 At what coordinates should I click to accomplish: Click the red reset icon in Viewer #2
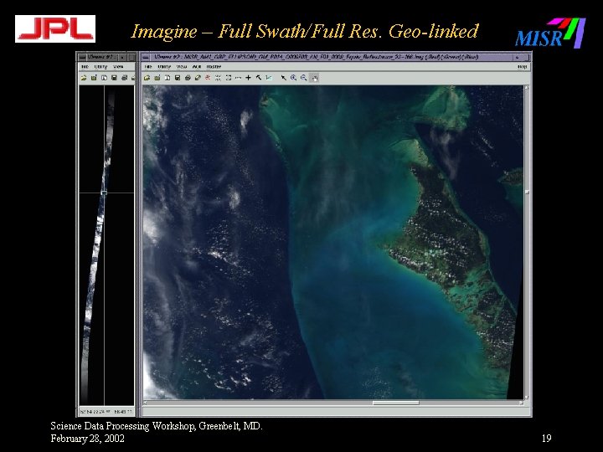point(208,78)
